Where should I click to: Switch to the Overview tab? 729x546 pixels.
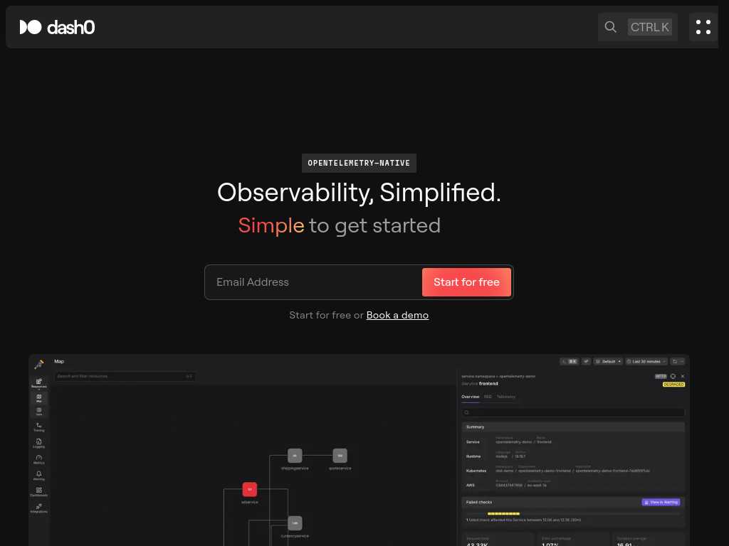coord(470,397)
